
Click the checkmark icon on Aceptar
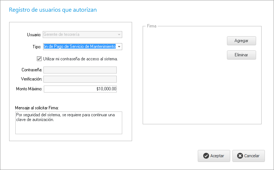pyautogui.click(x=206, y=156)
